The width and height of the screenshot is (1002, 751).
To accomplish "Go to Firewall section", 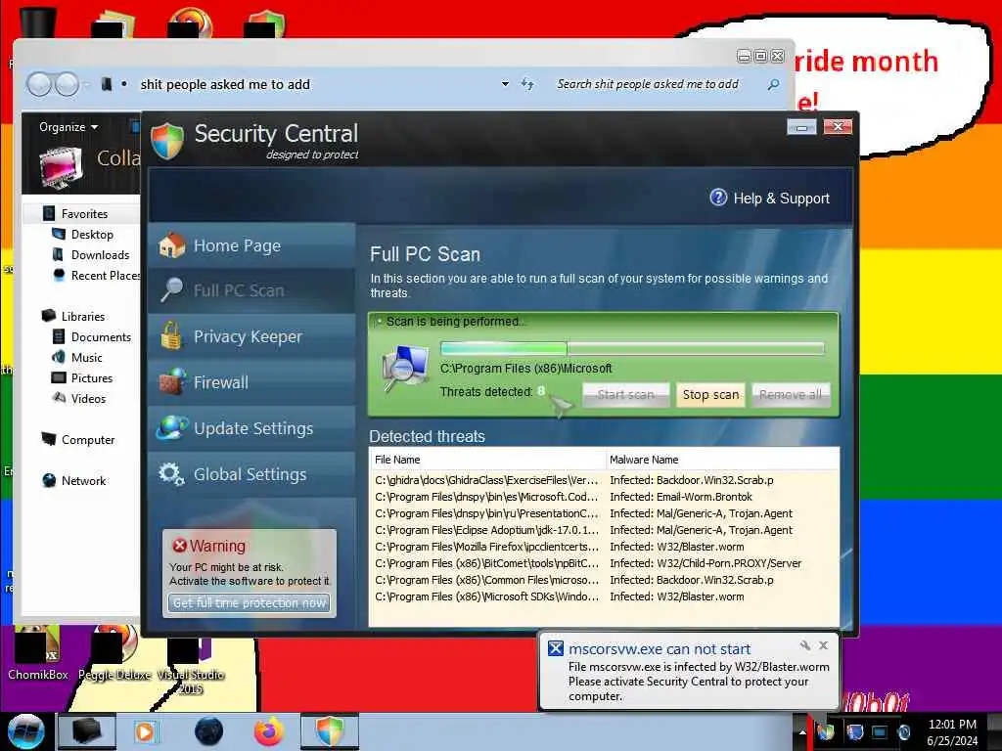I will [251, 382].
